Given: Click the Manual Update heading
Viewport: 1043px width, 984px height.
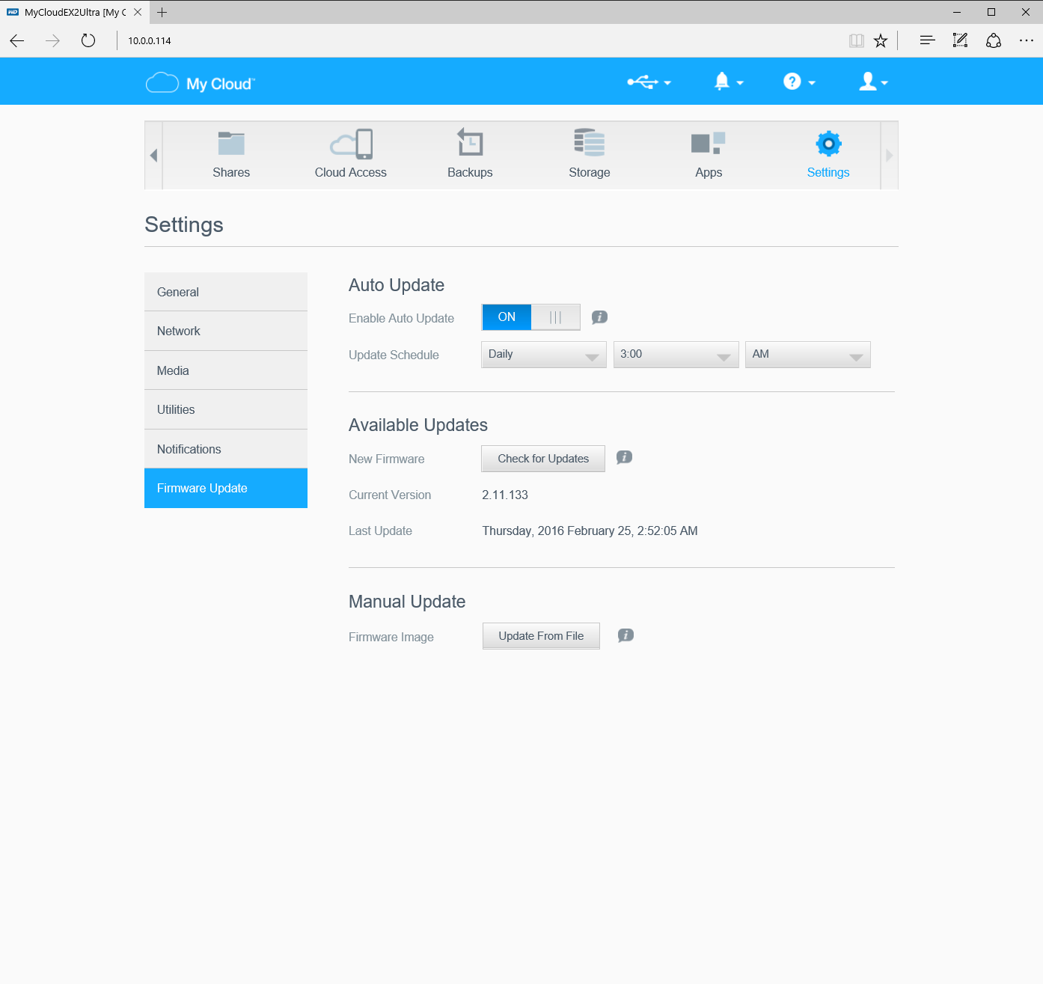Looking at the screenshot, I should pyautogui.click(x=407, y=602).
